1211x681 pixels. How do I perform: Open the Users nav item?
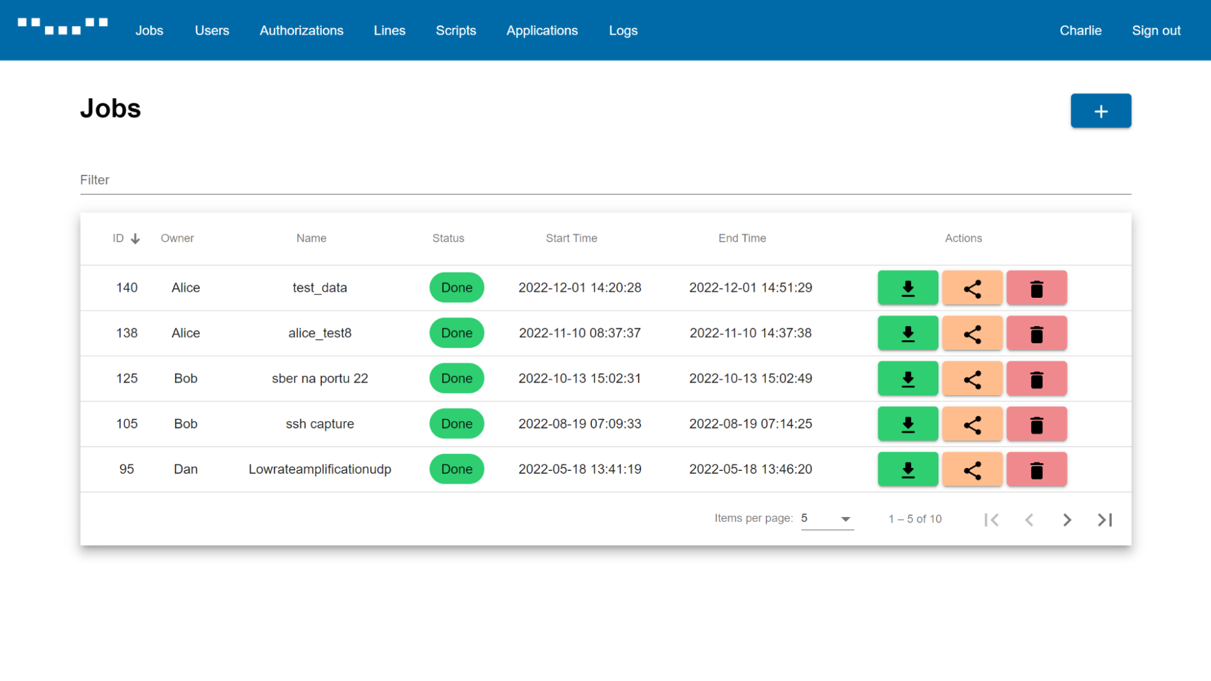pos(211,30)
